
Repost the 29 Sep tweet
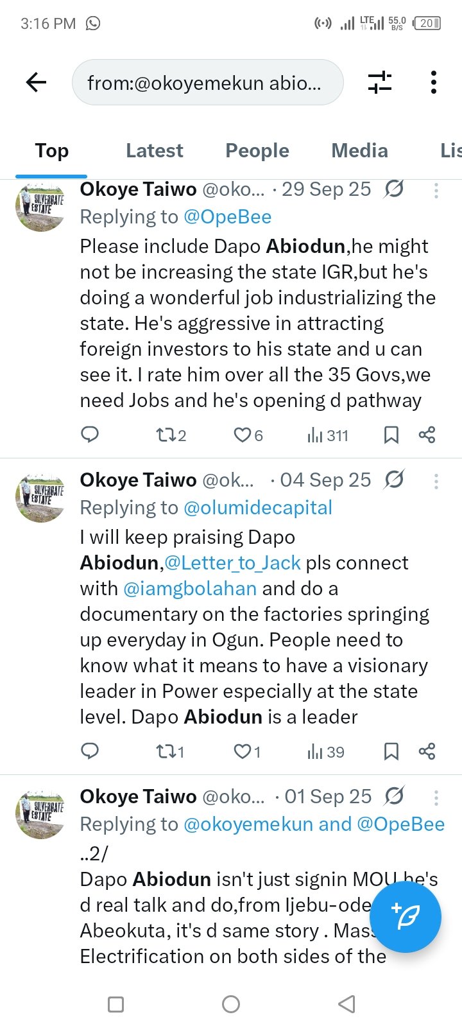(171, 435)
